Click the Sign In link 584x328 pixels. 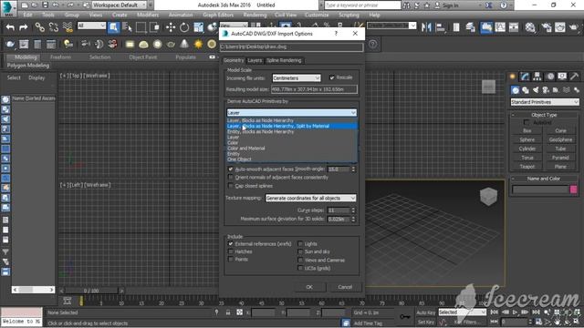point(450,5)
